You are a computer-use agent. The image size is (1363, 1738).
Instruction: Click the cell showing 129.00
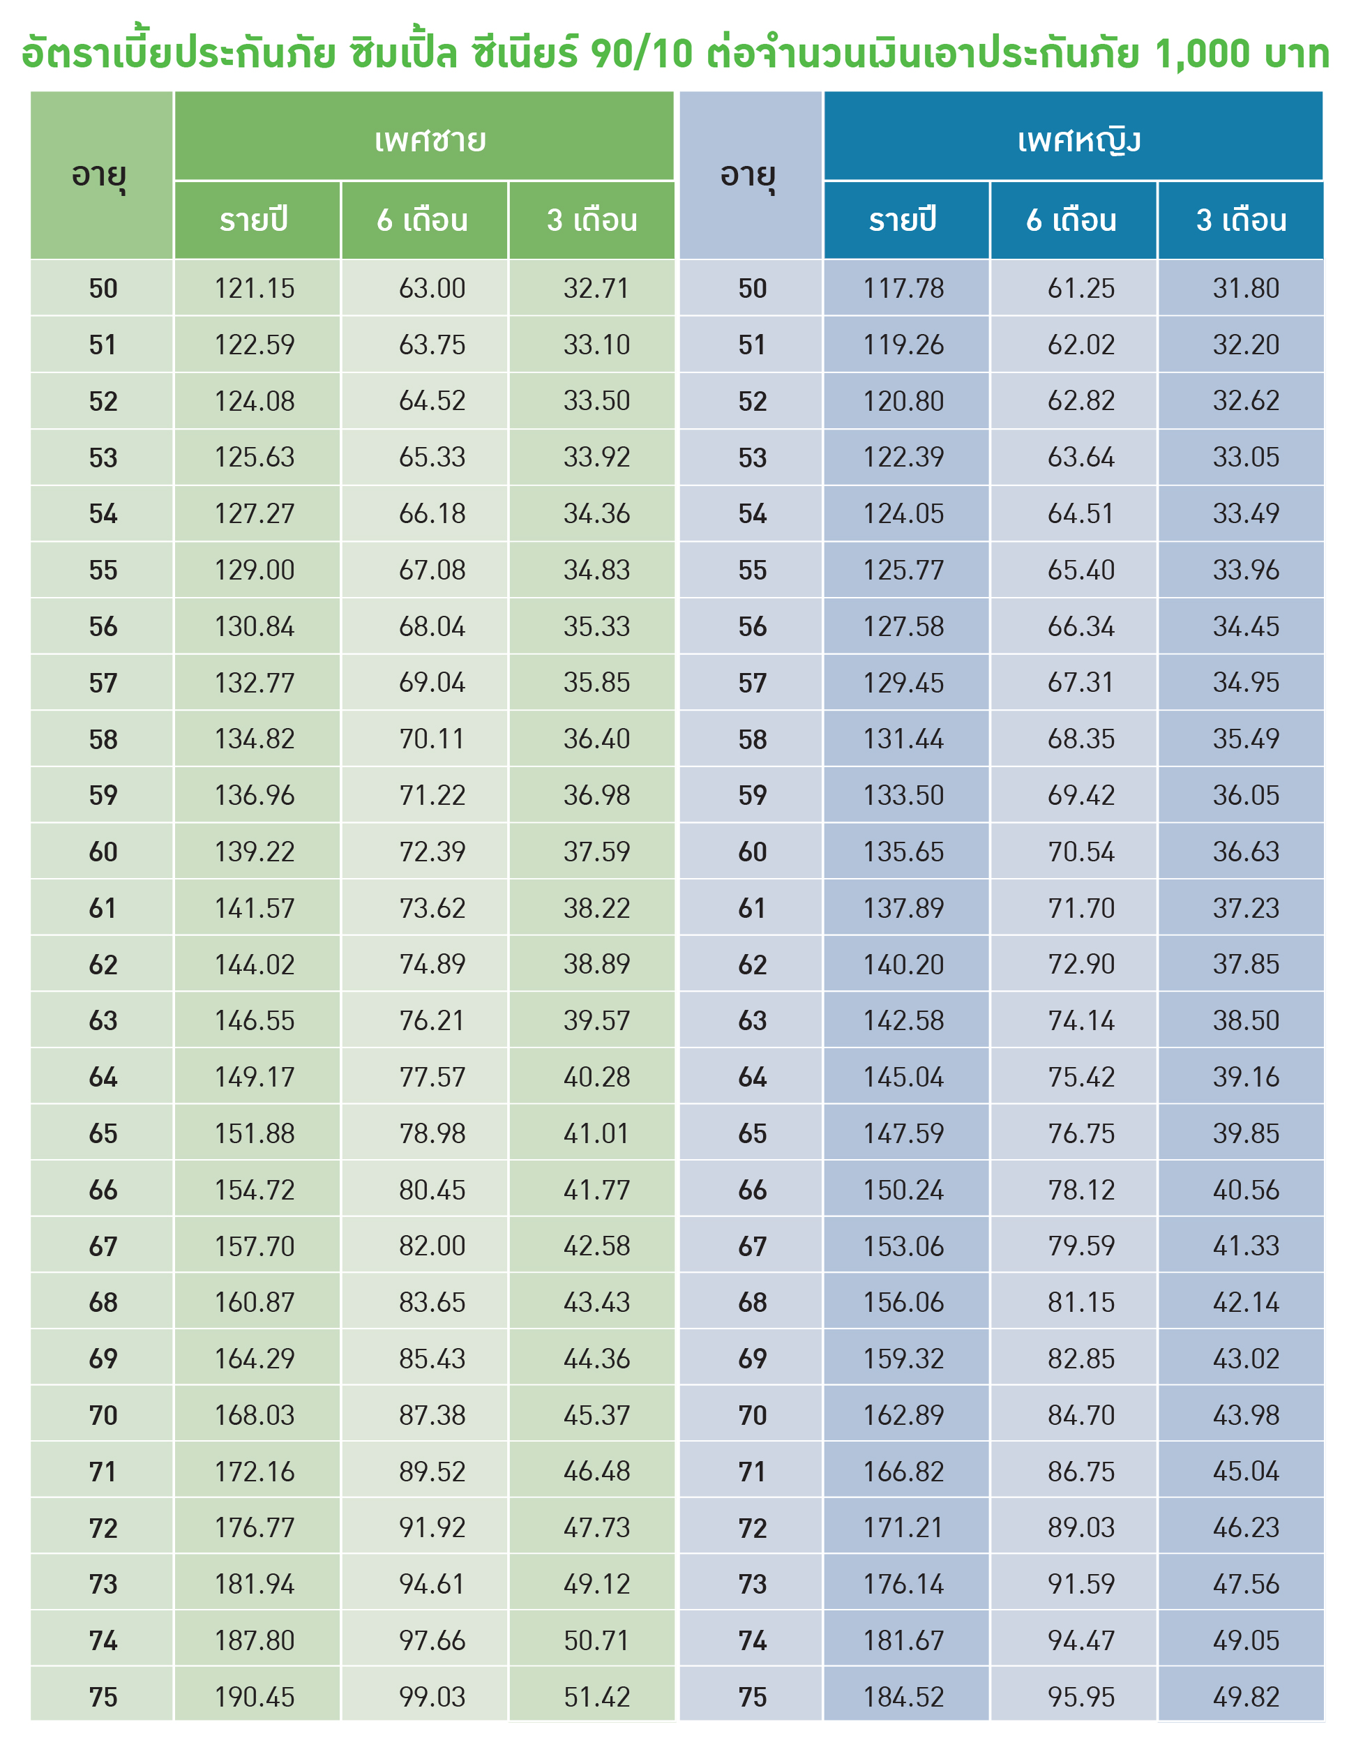coord(255,570)
